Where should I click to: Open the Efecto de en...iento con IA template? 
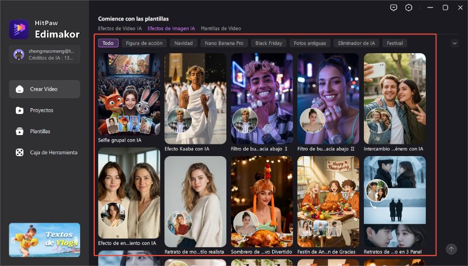pyautogui.click(x=129, y=193)
